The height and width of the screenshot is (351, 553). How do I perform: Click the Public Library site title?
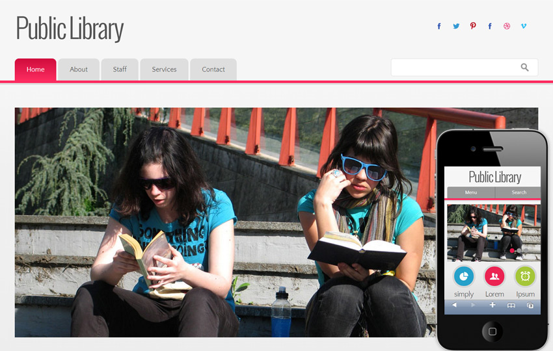tap(70, 28)
